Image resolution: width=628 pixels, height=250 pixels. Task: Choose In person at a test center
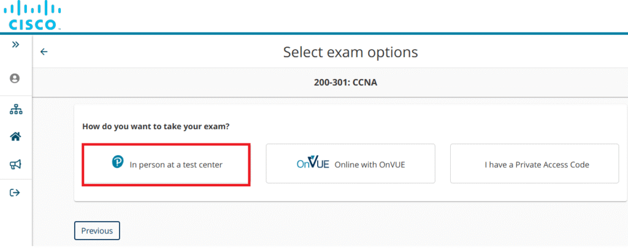click(175, 164)
